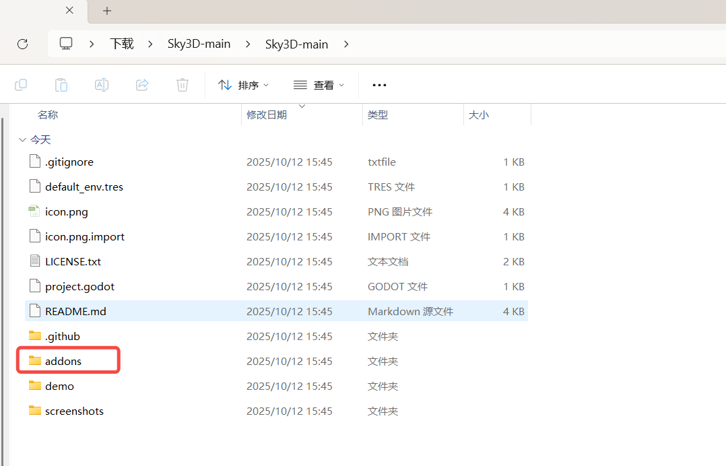
Task: Open the 查看 view dropdown
Action: [x=319, y=85]
